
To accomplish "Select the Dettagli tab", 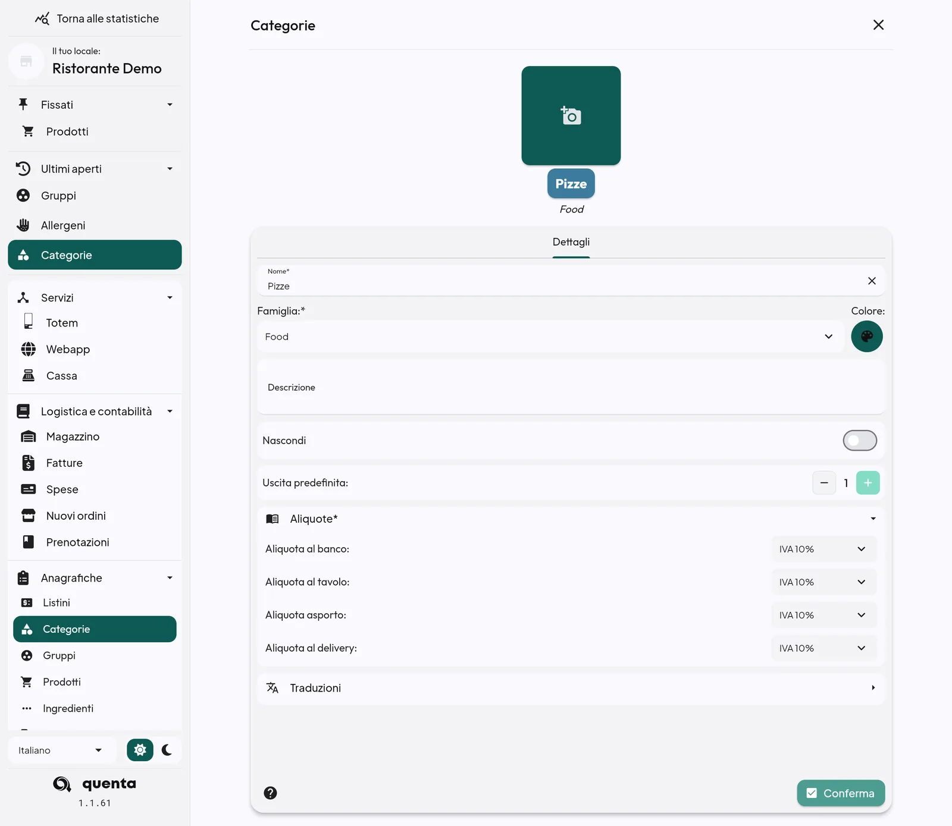I will tap(571, 242).
